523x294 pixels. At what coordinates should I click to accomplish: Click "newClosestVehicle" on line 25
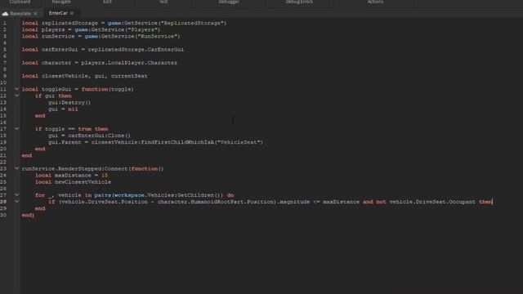[83, 182]
